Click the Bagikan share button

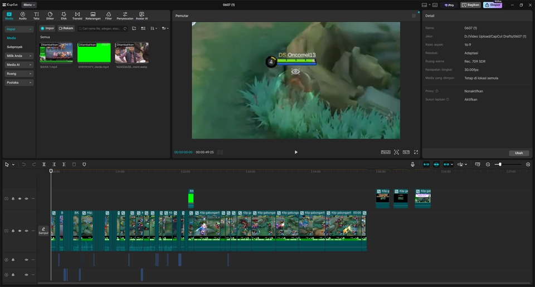470,5
